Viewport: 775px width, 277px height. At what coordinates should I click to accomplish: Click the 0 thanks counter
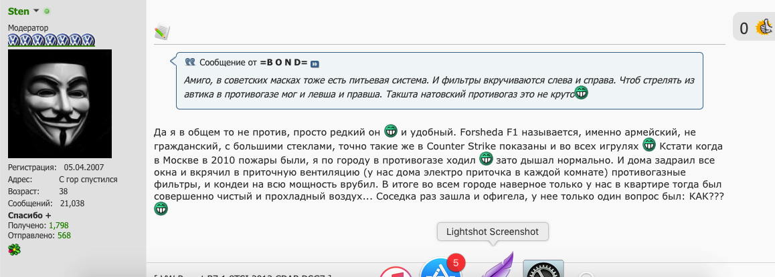click(x=744, y=29)
